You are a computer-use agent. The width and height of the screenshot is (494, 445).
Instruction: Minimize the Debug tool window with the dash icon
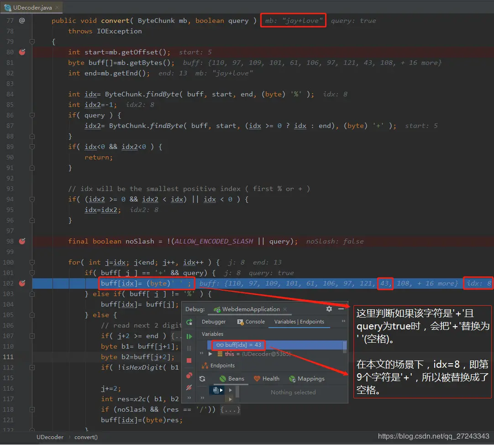[x=341, y=309]
